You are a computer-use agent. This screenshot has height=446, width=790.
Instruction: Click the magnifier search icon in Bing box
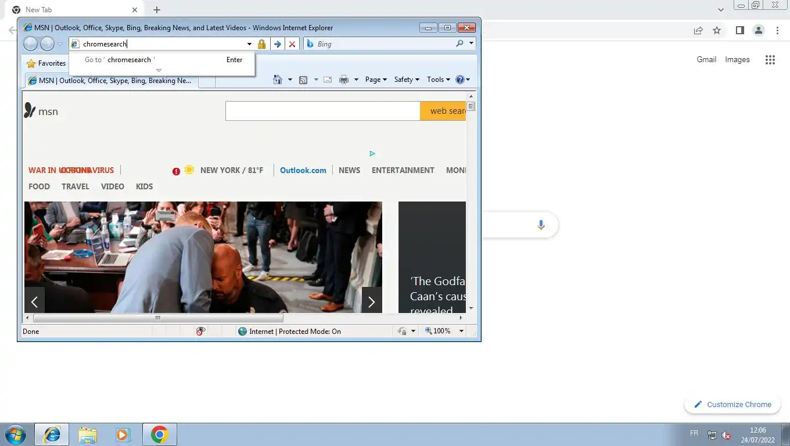pos(460,44)
